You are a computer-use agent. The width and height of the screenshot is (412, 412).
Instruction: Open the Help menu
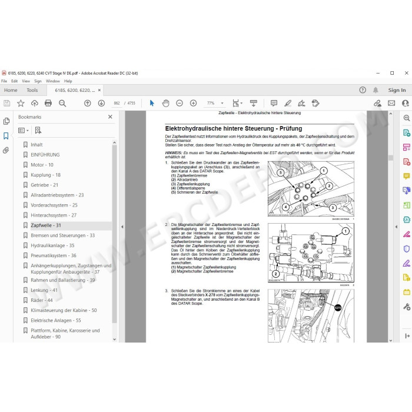(x=68, y=81)
